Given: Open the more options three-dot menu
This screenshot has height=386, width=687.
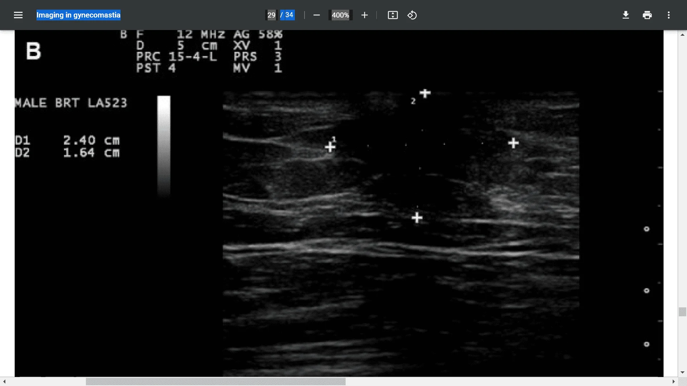Looking at the screenshot, I should click(x=669, y=15).
